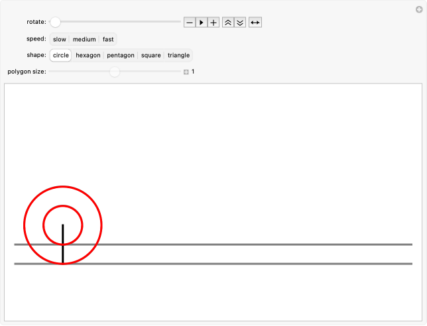Screen dimensions: 427x326
Task: Set speed to fast
Action: point(108,39)
